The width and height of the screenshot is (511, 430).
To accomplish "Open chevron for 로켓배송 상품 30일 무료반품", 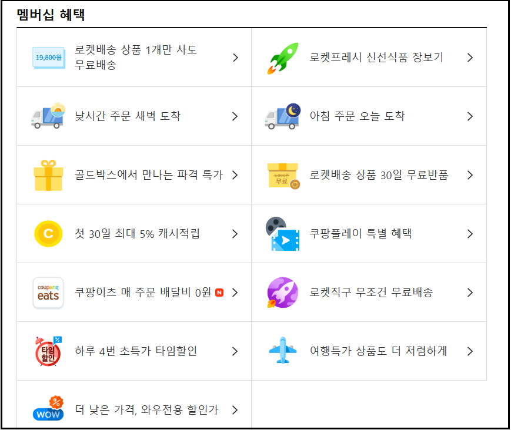I will [470, 175].
